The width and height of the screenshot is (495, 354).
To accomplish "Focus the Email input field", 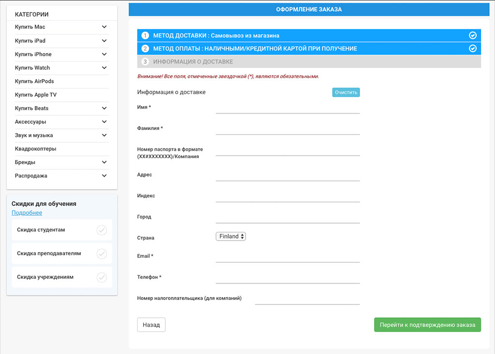I will pos(288,257).
